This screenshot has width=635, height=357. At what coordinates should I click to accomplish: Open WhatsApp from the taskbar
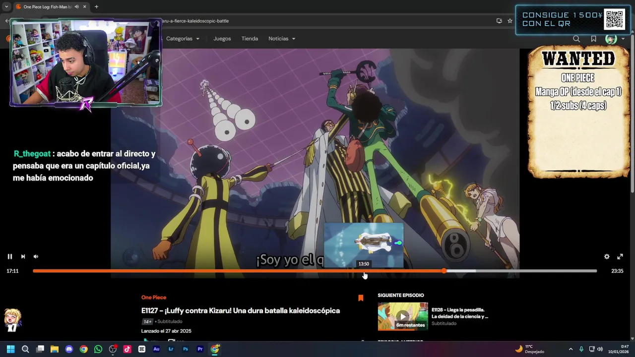tap(98, 349)
